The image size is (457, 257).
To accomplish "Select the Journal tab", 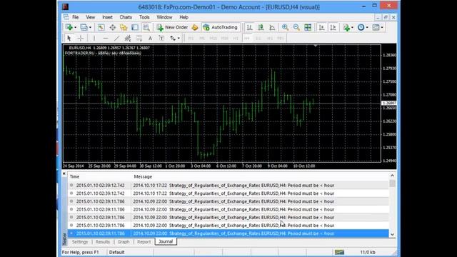I will click(166, 241).
